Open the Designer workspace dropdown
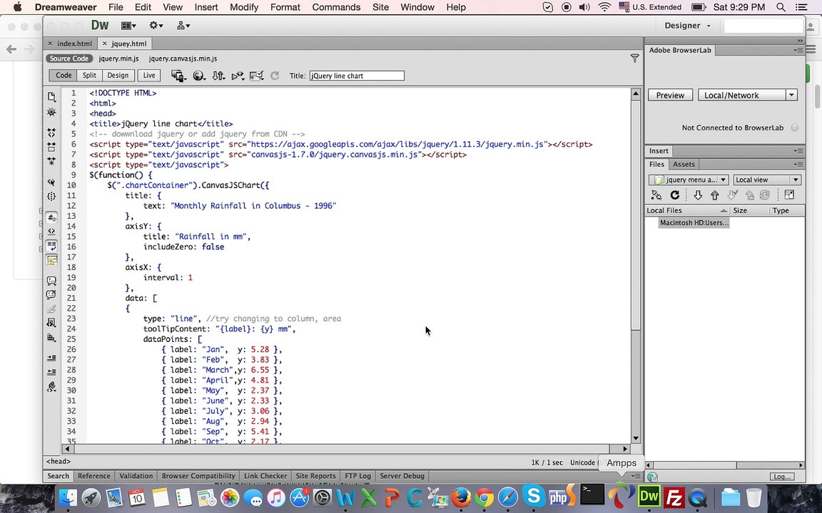The height and width of the screenshot is (513, 822). click(x=687, y=26)
